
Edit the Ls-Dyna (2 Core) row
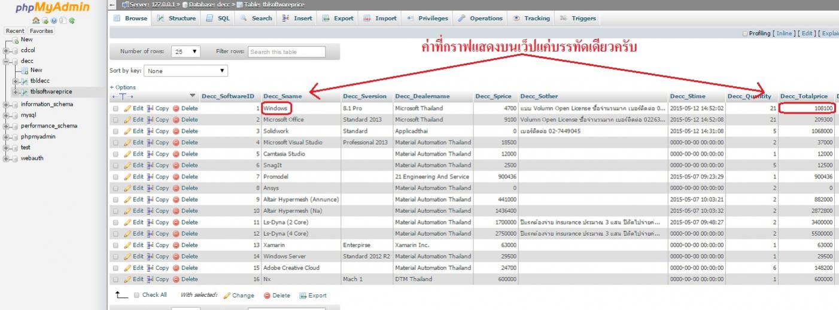[x=133, y=222]
